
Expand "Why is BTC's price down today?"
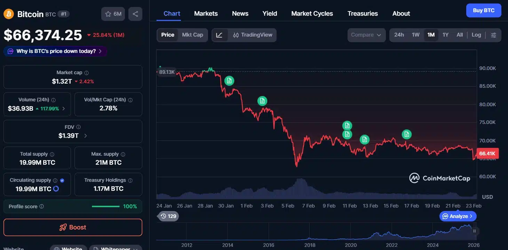pos(56,51)
